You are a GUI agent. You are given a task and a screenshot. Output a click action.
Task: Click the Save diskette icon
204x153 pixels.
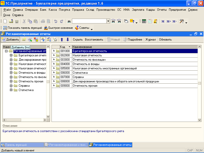click(17, 21)
